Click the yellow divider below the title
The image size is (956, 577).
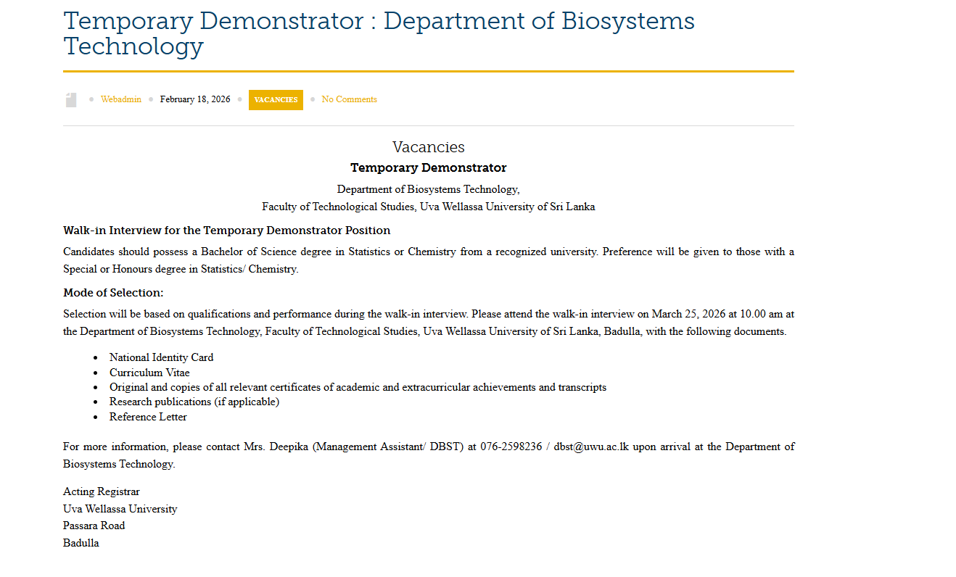429,70
